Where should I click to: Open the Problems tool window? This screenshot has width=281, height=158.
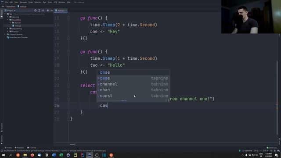click(19, 148)
